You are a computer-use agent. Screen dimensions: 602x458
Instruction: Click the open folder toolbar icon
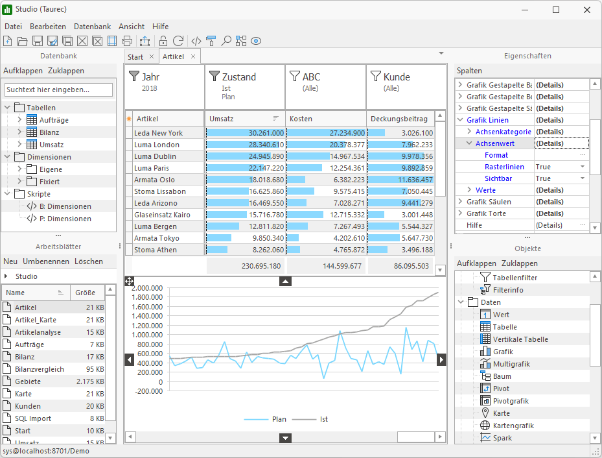pyautogui.click(x=23, y=41)
